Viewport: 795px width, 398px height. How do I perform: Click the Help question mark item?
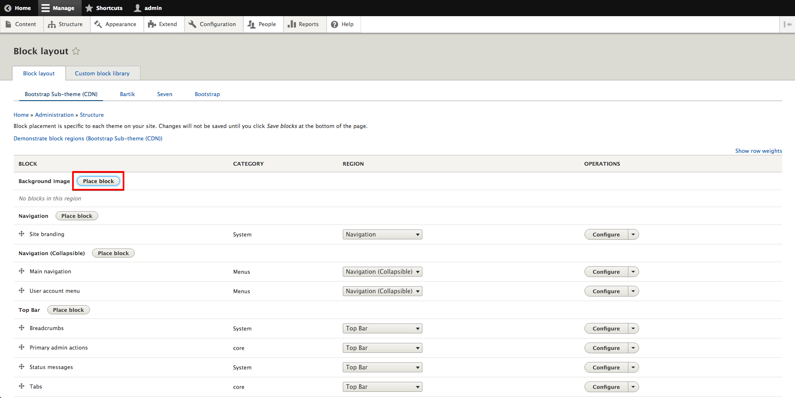[342, 24]
